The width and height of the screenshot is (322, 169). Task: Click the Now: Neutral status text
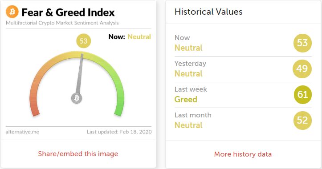coord(130,37)
